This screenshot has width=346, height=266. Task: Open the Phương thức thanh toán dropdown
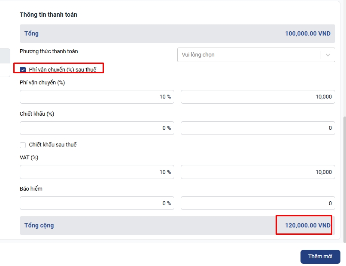tap(249, 55)
